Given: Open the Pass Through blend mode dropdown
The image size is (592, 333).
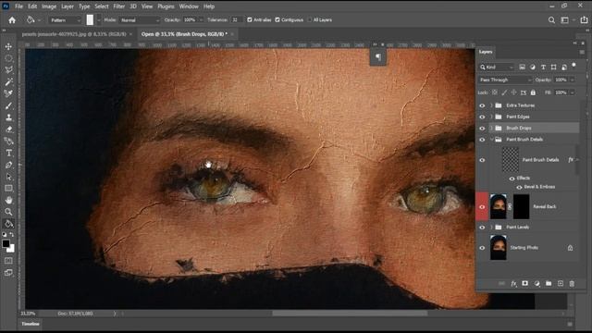Looking at the screenshot, I should (505, 80).
